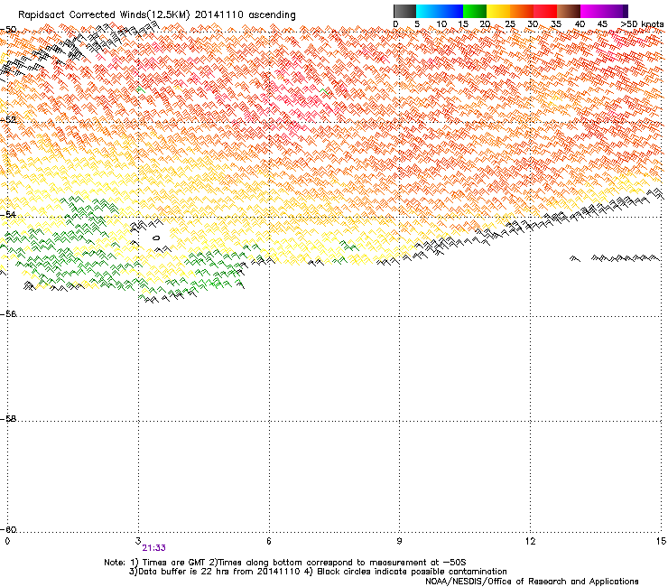Click the yellow 20-25 knots legend color segment
The width and height of the screenshot is (668, 587).
[498, 11]
